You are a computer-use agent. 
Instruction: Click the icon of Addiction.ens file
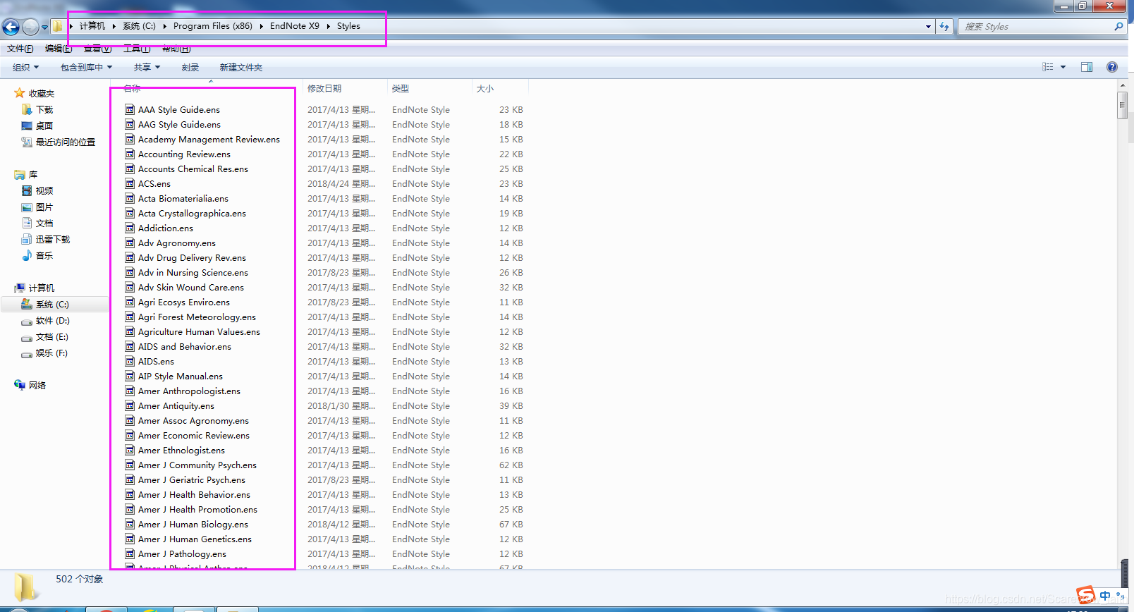pos(130,228)
